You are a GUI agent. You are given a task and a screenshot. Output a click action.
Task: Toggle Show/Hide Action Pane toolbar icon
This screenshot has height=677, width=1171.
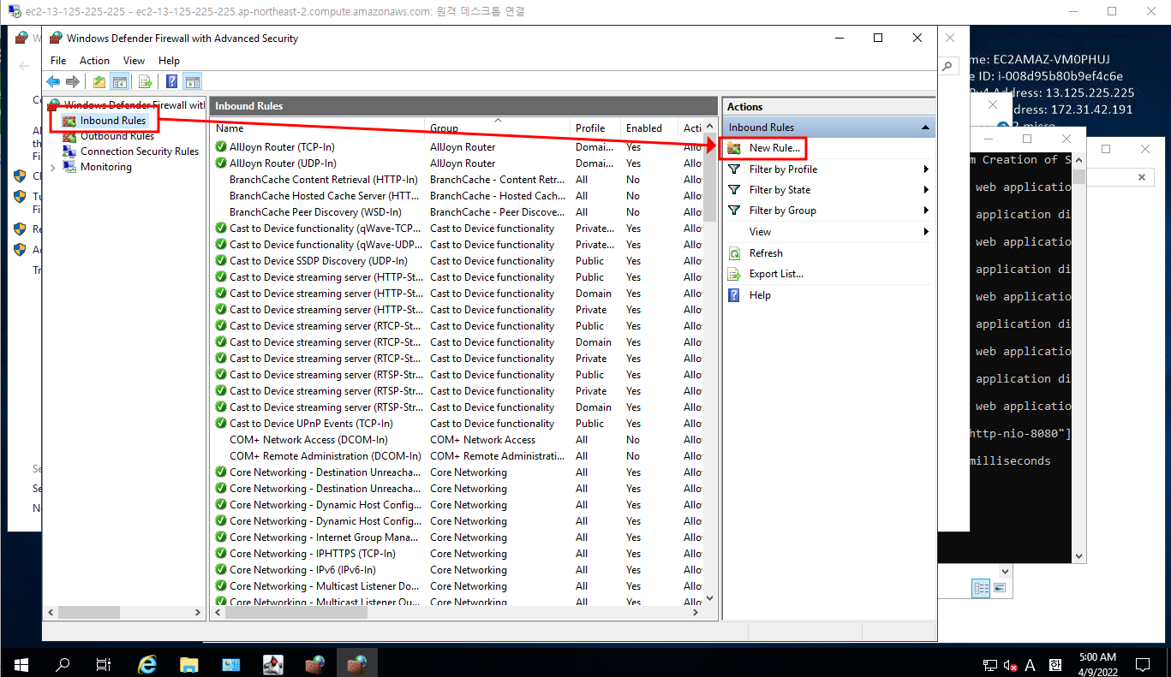[193, 82]
